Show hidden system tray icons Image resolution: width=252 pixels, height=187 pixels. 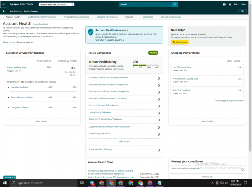click(212, 183)
